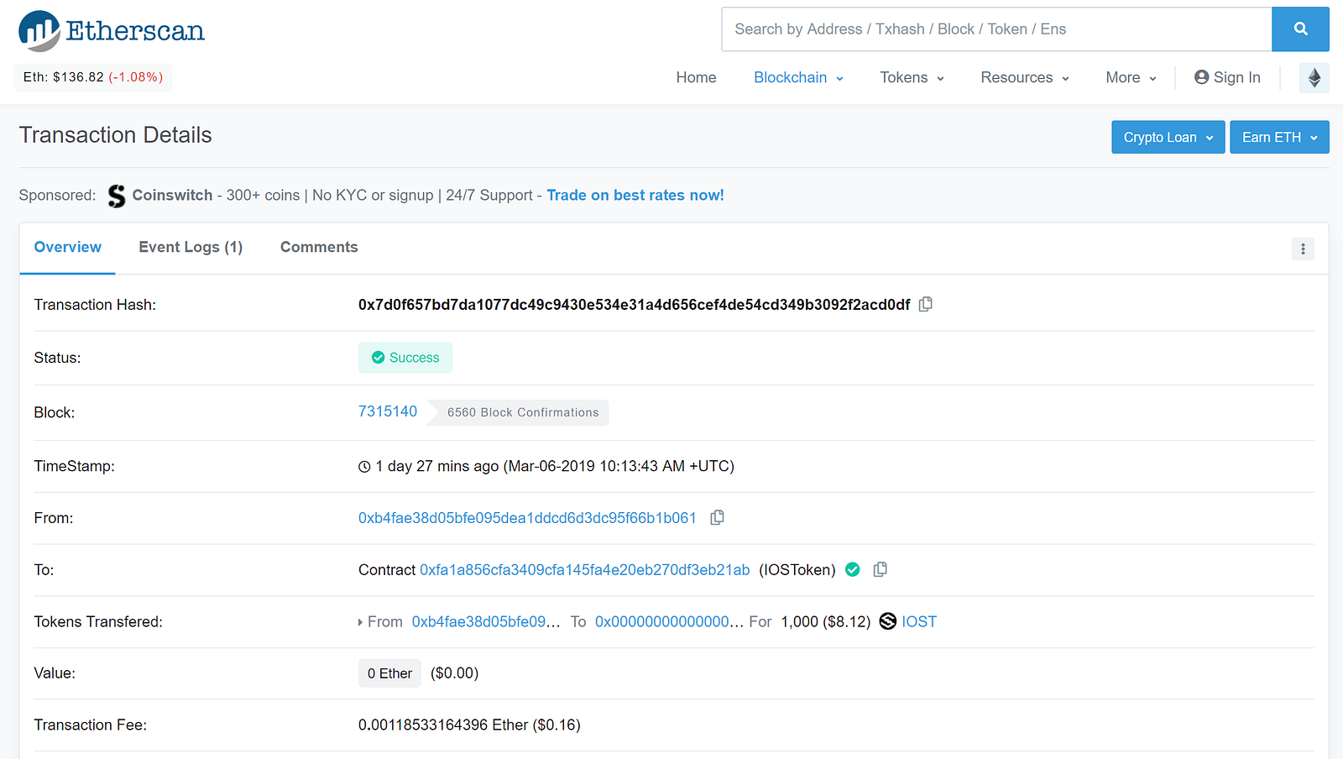Click the Eth price $136.82 badge
The image size is (1343, 759).
[x=93, y=77]
